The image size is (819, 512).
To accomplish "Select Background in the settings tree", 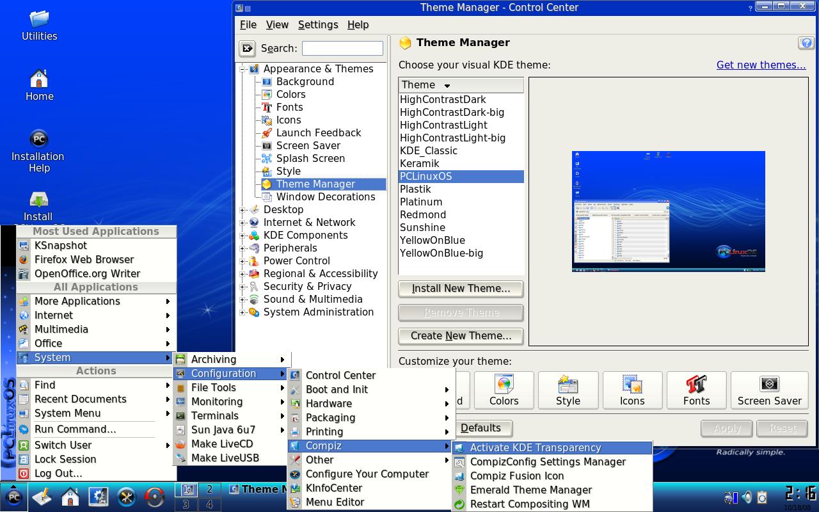I will coord(305,82).
